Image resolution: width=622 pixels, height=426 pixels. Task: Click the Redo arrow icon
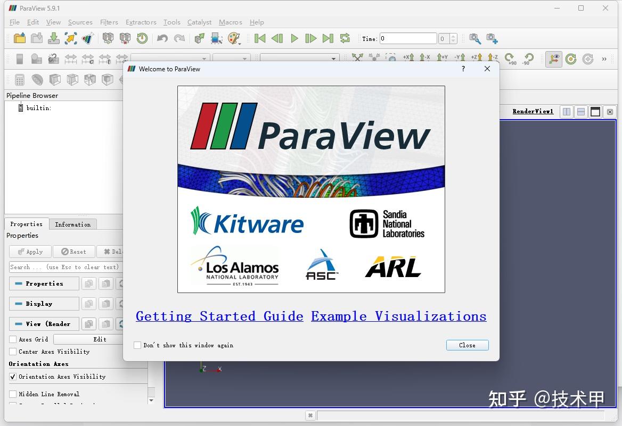179,38
